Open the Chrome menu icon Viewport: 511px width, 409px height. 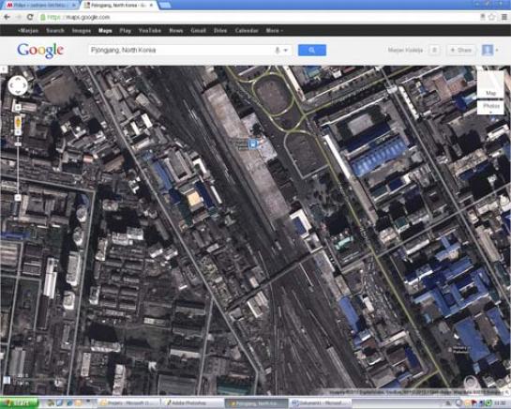504,17
